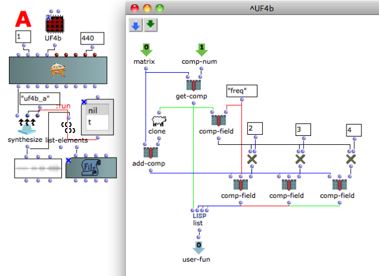Select the clone sheep icon

[x=159, y=121]
